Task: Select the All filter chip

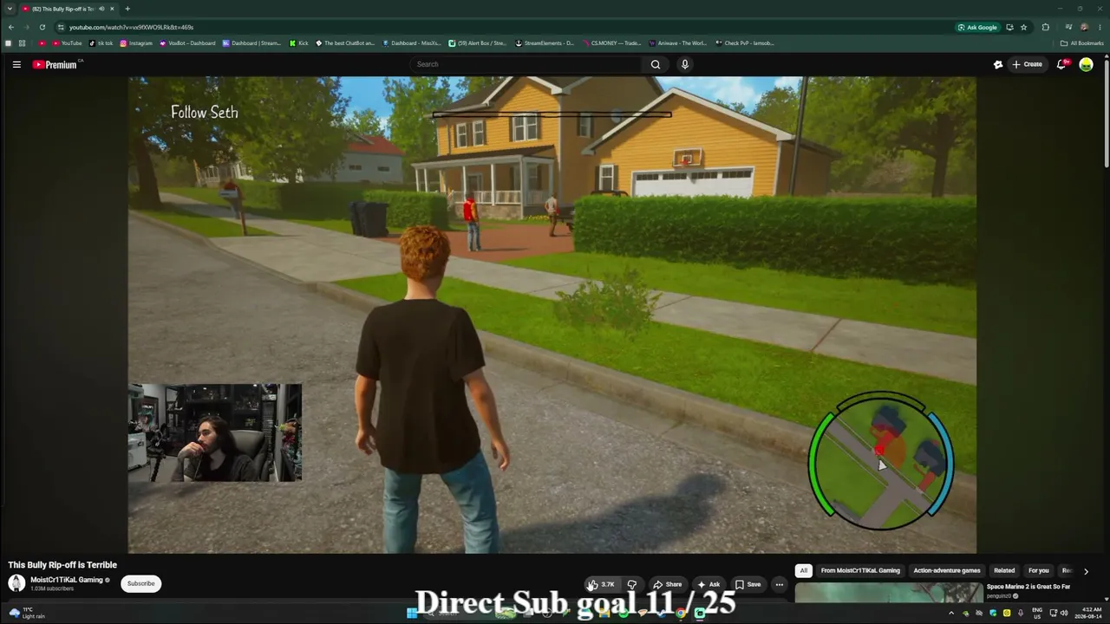Action: pyautogui.click(x=804, y=571)
